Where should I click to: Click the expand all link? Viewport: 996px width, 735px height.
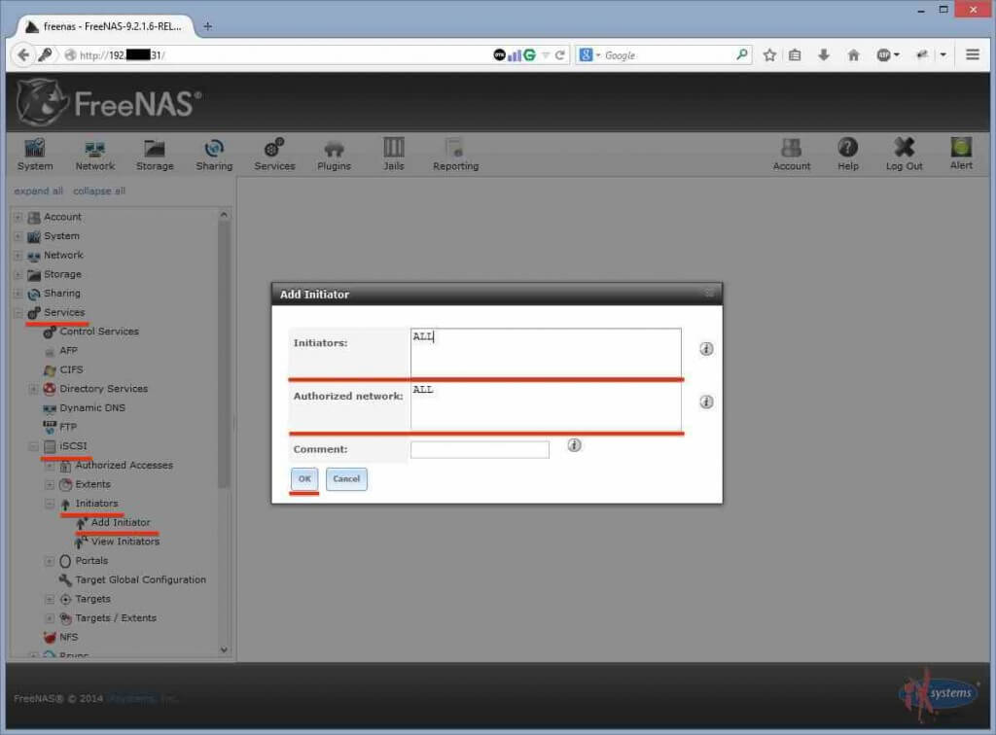[x=38, y=192]
